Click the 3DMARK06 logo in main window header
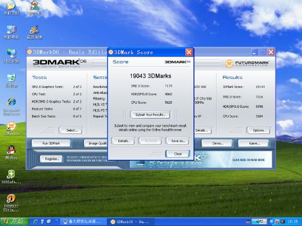302x226 pixels. click(x=59, y=63)
